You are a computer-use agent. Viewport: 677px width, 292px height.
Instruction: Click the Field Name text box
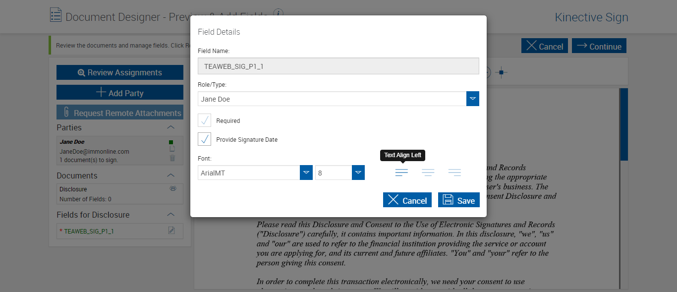[338, 66]
